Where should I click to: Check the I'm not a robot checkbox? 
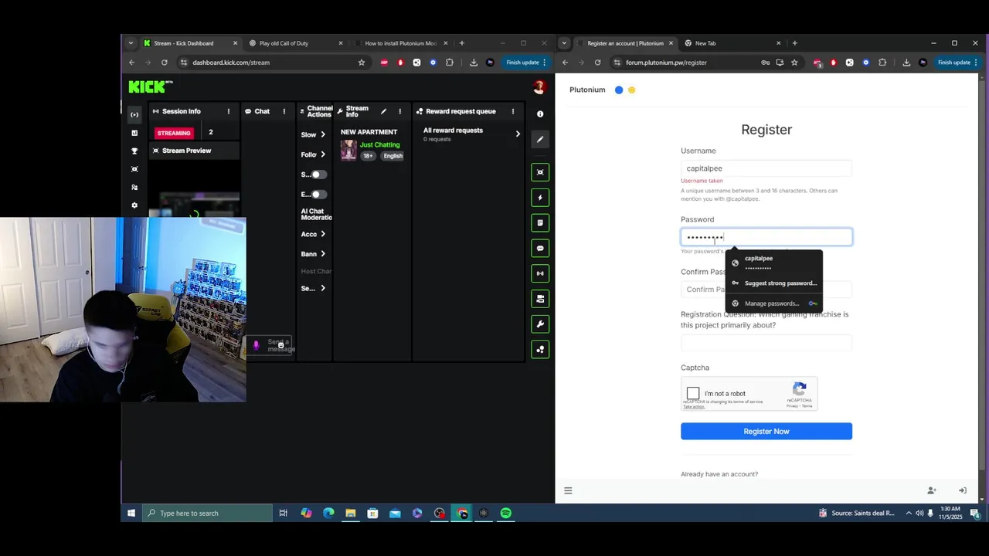693,393
